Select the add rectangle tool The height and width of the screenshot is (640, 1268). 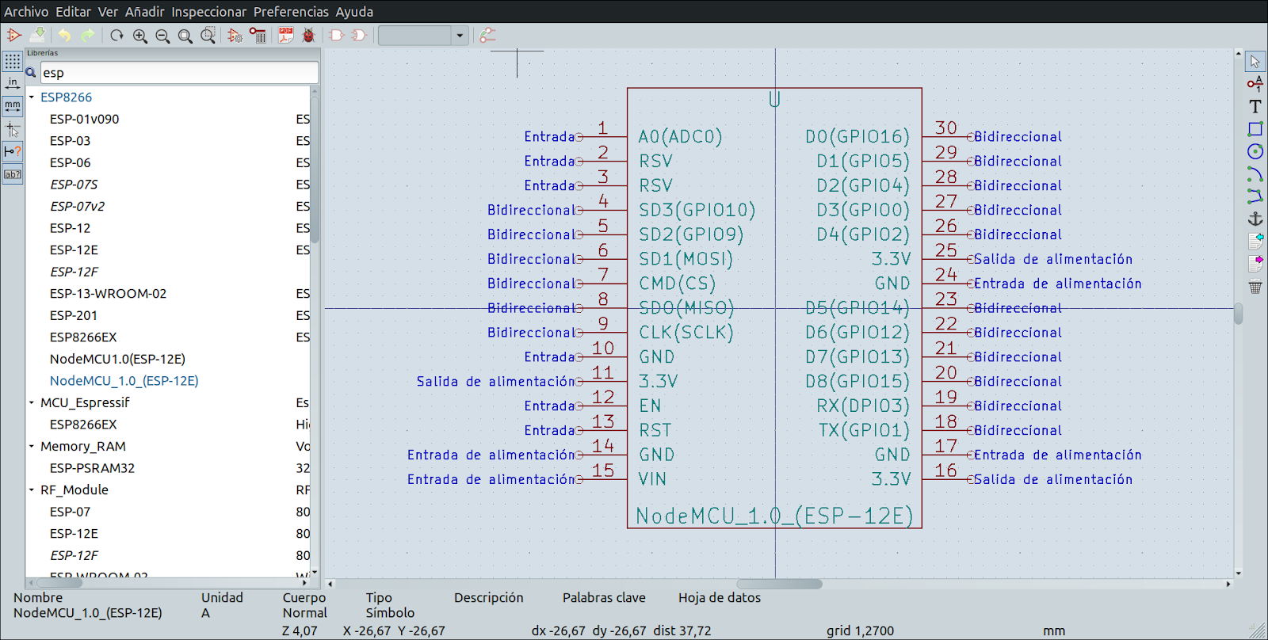click(1255, 128)
